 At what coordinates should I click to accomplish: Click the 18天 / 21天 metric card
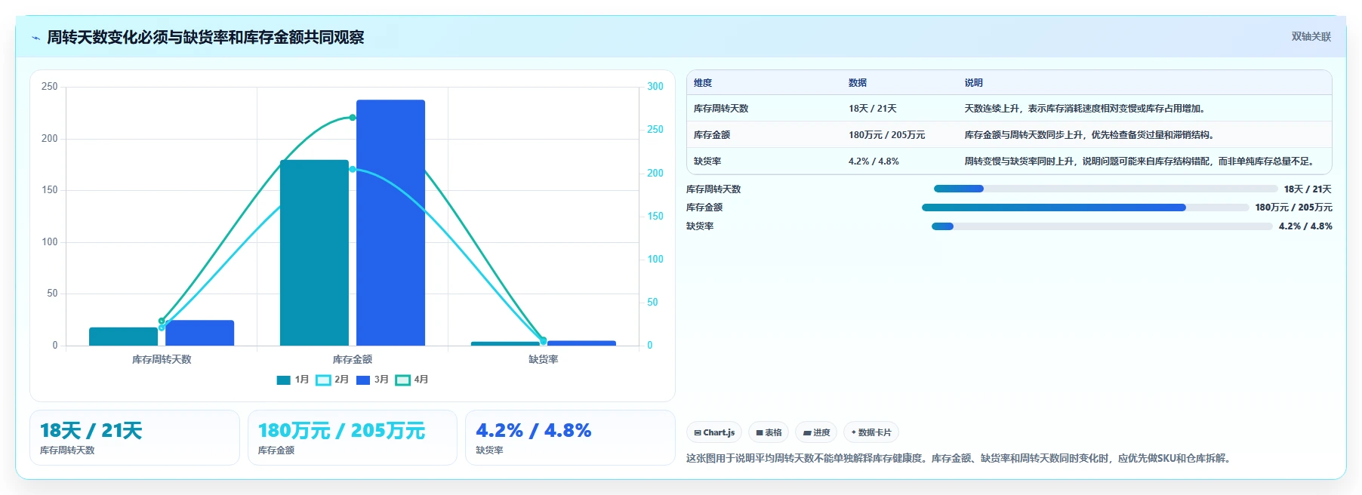pyautogui.click(x=134, y=438)
